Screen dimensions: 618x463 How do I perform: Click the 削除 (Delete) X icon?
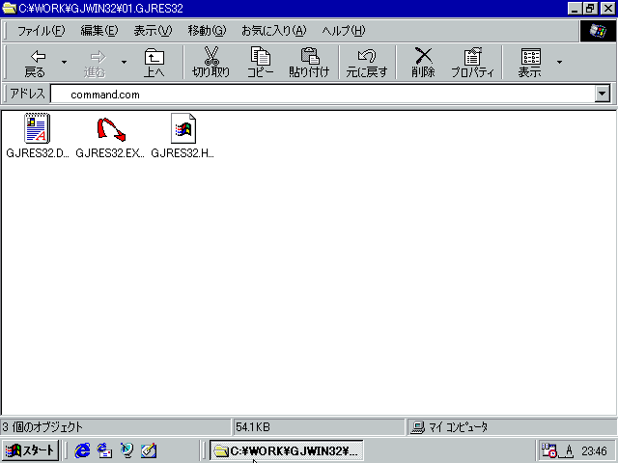(x=423, y=56)
